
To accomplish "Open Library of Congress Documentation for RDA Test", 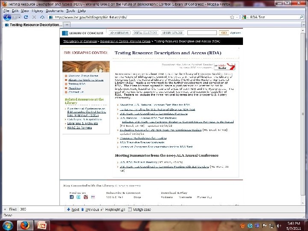I will 156,147.
